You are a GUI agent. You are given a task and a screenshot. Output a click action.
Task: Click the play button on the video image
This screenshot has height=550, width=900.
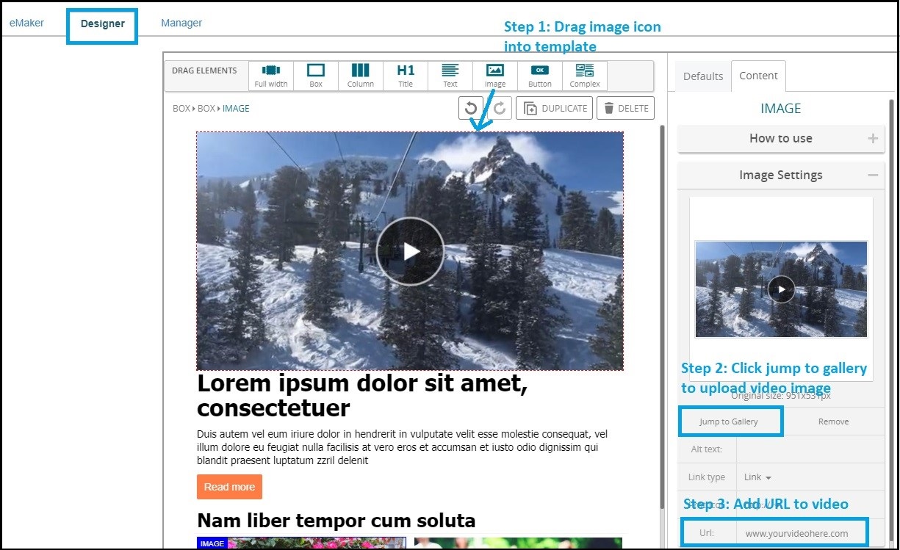pos(410,252)
